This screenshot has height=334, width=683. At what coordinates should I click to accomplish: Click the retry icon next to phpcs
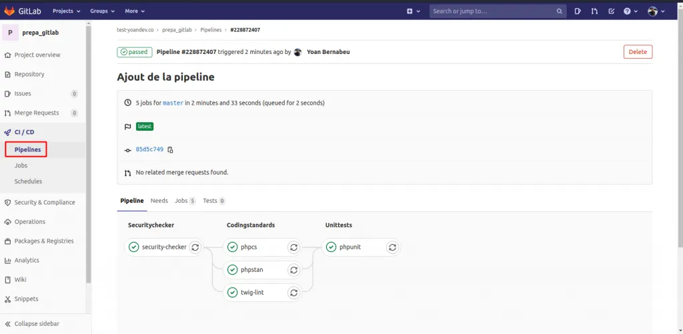[x=293, y=247]
